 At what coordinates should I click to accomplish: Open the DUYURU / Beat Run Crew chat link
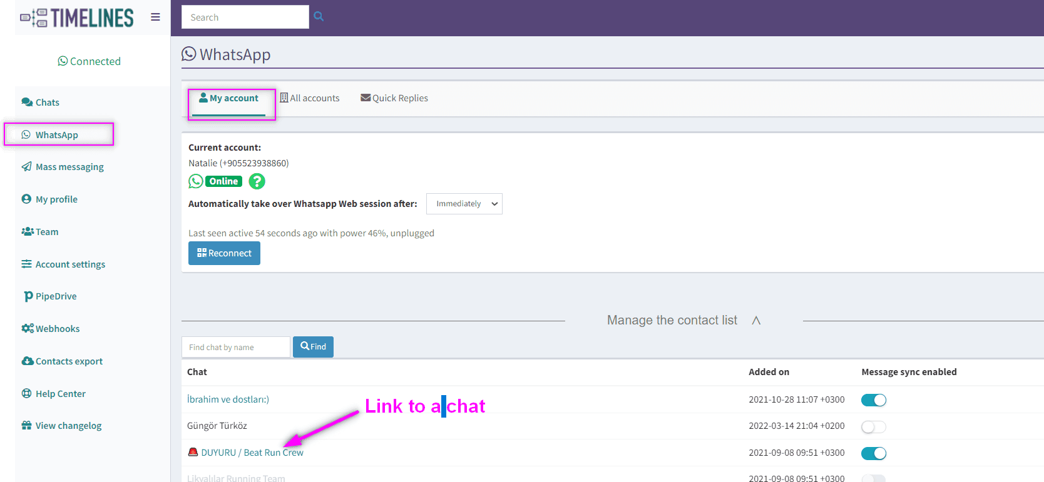(x=252, y=453)
